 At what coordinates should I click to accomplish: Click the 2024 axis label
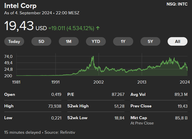185,82
